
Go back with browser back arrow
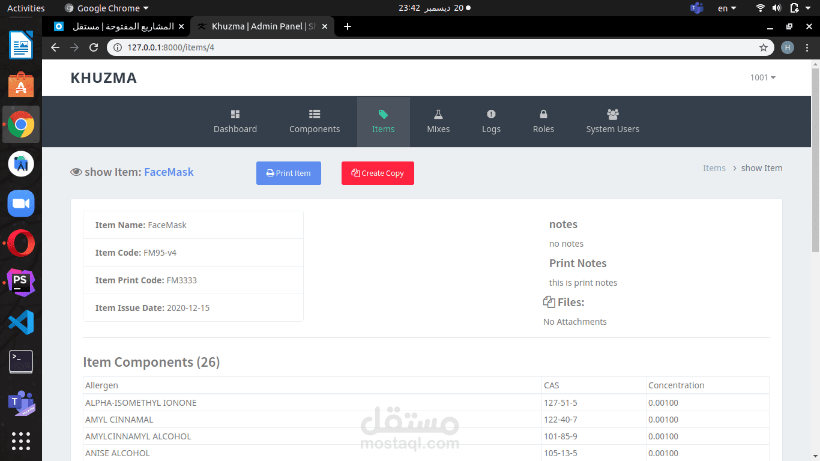click(x=55, y=47)
